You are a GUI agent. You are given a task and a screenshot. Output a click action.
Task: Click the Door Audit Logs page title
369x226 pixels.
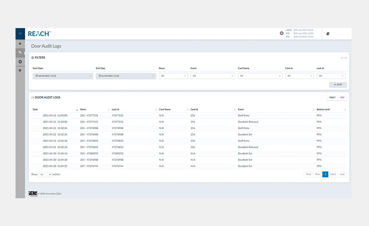pyautogui.click(x=46, y=46)
